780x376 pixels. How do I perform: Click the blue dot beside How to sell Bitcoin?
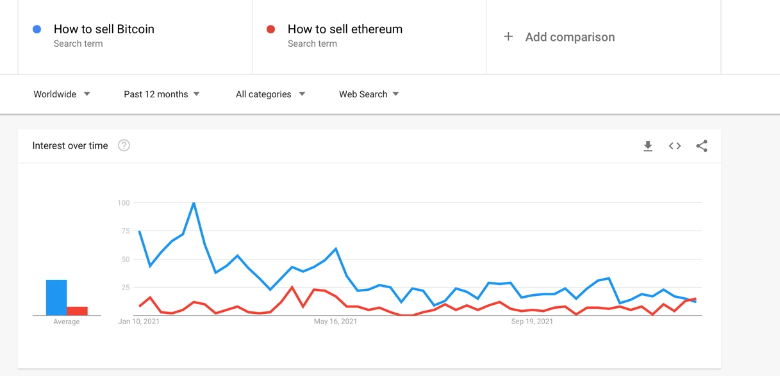[38, 29]
